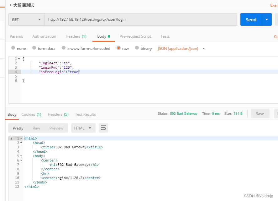Expand the 大熊猫测试 request description
The image size is (278, 201).
pos(11,5)
